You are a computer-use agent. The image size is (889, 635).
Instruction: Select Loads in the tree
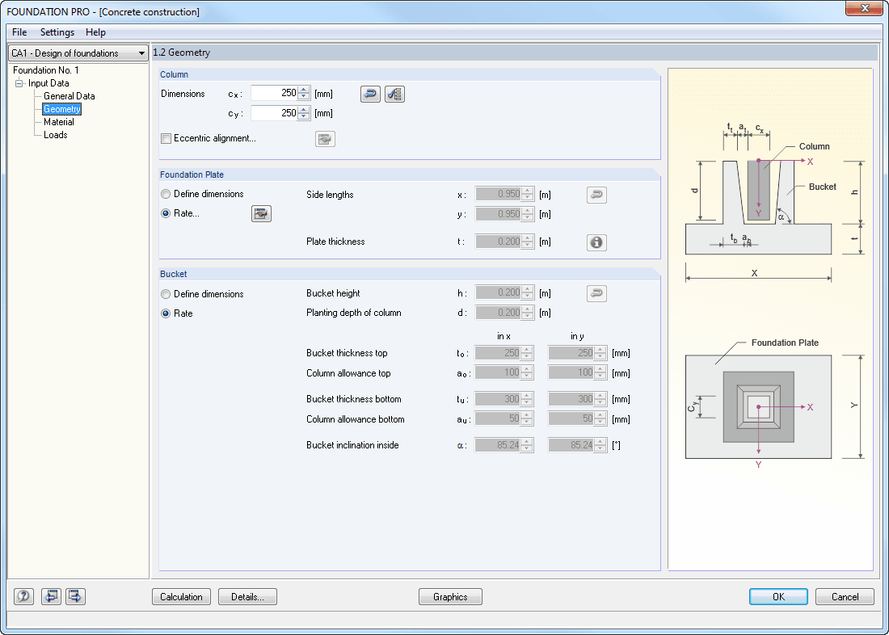pyautogui.click(x=56, y=135)
